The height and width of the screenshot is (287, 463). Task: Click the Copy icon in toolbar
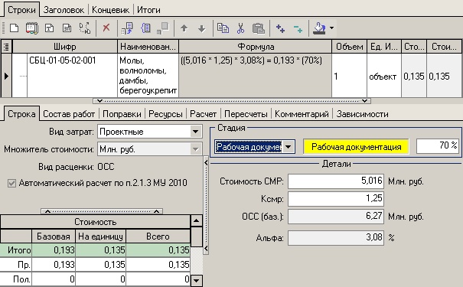coord(223,28)
